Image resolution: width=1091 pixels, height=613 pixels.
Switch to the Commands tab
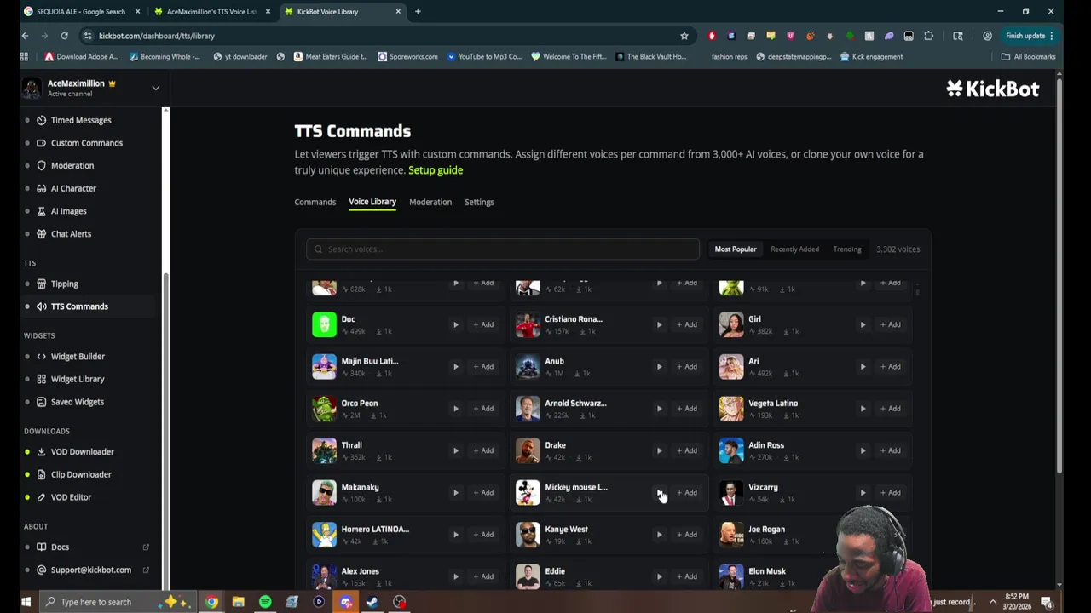point(315,202)
